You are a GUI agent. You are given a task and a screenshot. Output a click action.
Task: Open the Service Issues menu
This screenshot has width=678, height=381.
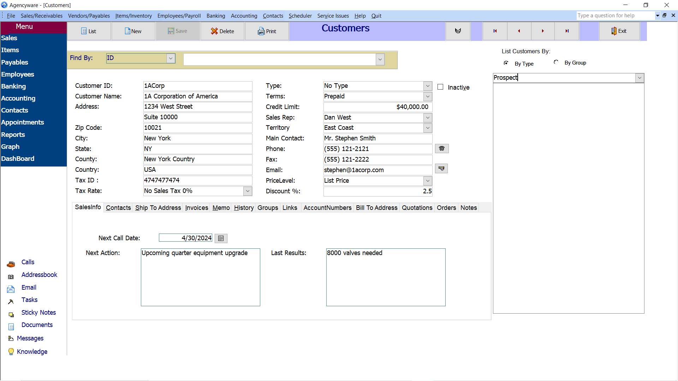pos(333,16)
